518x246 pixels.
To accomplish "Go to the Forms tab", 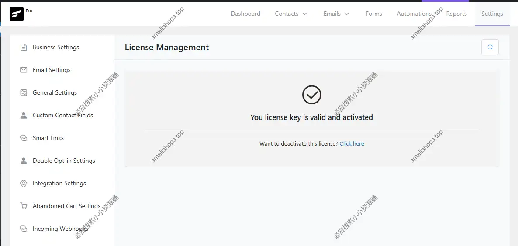I will click(373, 14).
